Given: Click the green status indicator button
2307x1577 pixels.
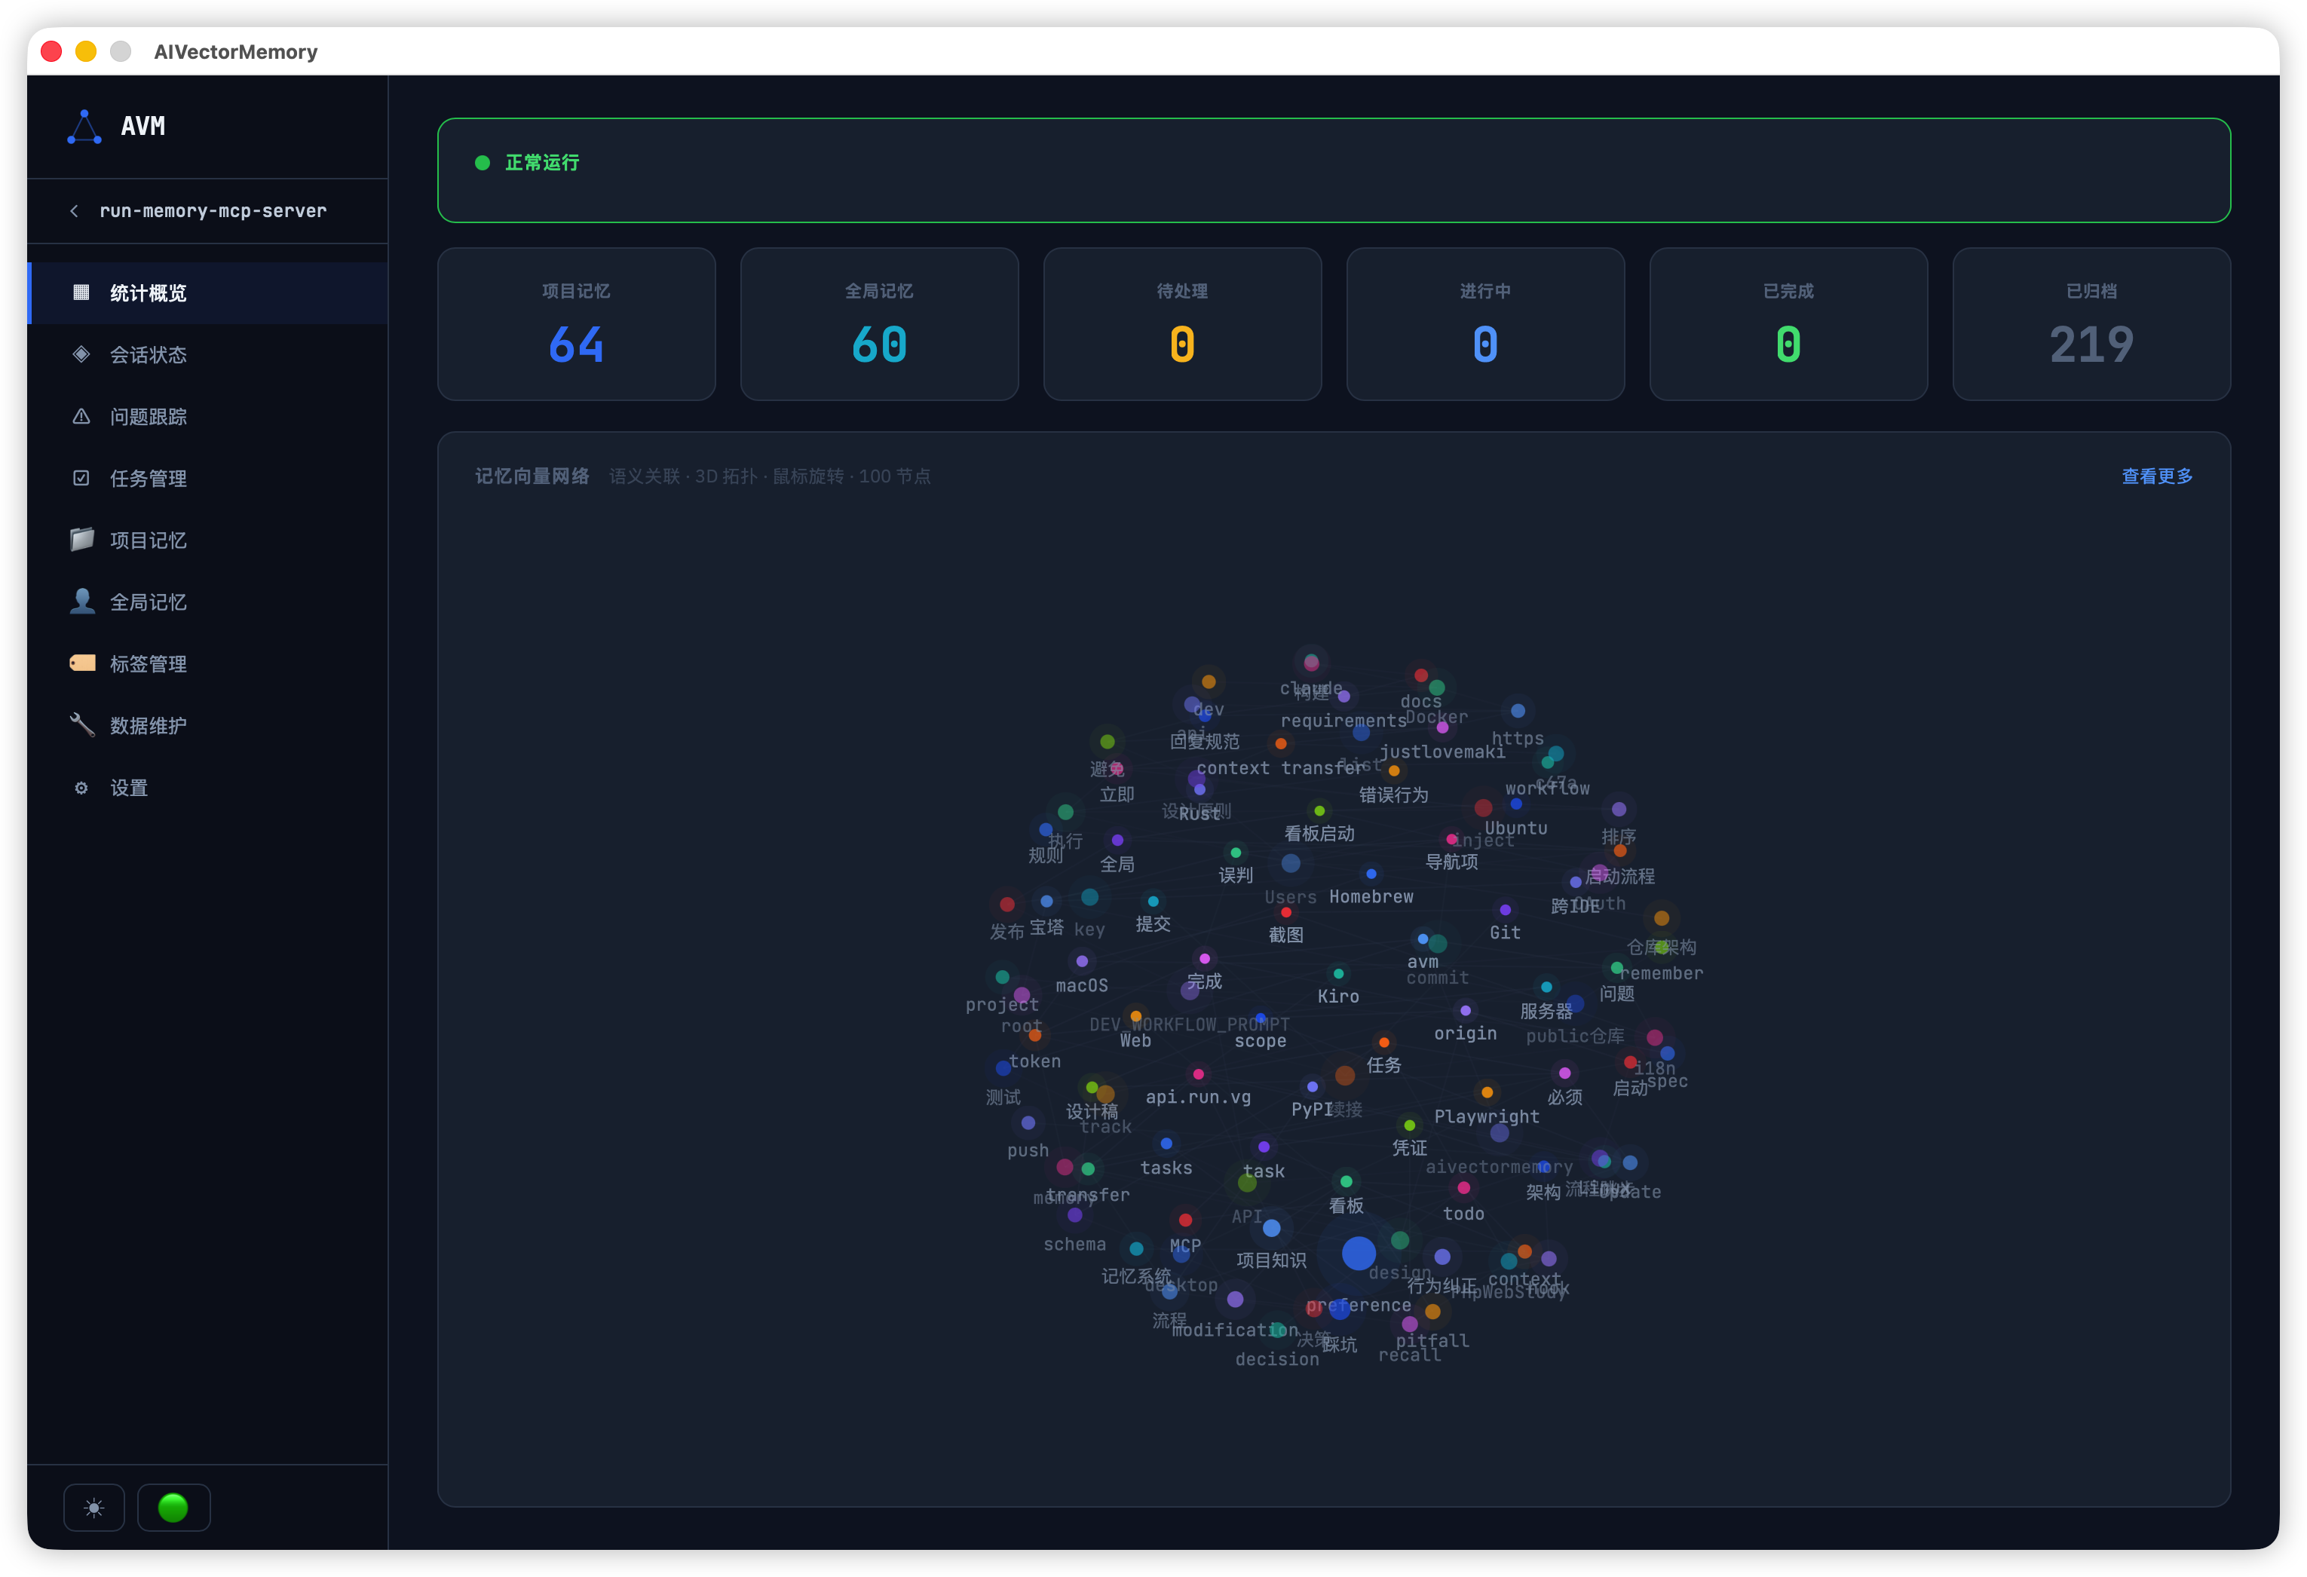Looking at the screenshot, I should (173, 1508).
